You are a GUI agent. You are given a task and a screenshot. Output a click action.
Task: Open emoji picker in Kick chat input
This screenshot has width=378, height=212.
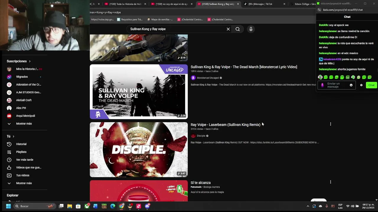[351, 85]
